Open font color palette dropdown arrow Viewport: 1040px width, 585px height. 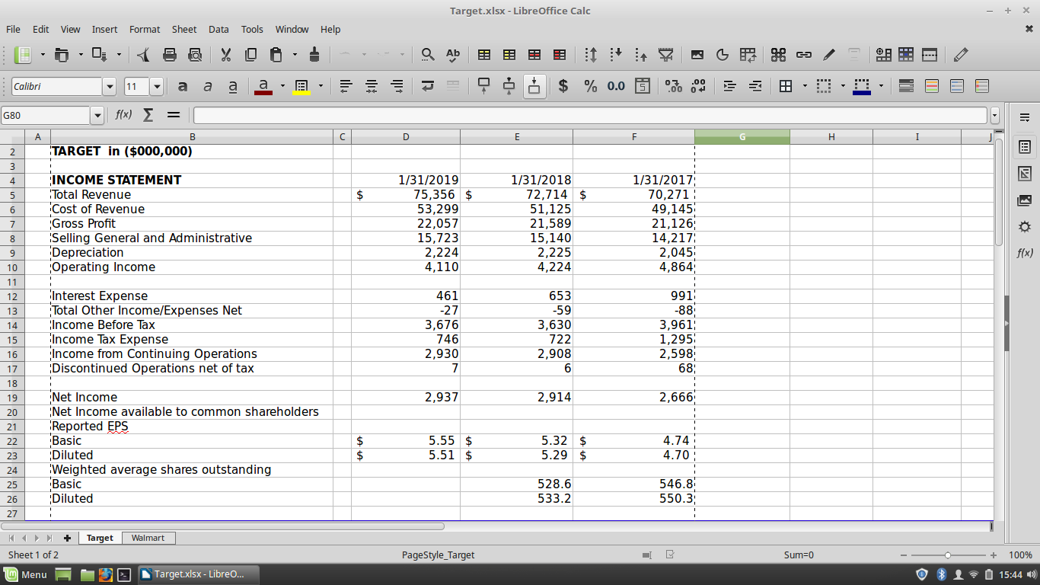pos(282,86)
